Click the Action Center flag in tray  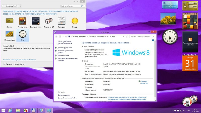click(x=175, y=110)
